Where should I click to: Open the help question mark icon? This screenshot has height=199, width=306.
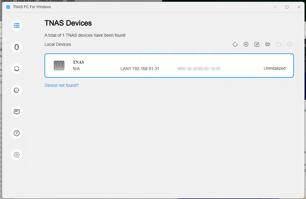(17, 133)
